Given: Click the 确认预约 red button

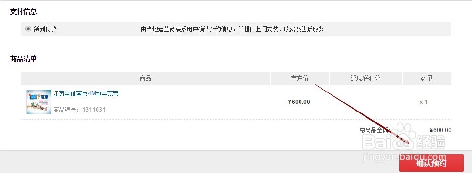Looking at the screenshot, I should [x=431, y=163].
